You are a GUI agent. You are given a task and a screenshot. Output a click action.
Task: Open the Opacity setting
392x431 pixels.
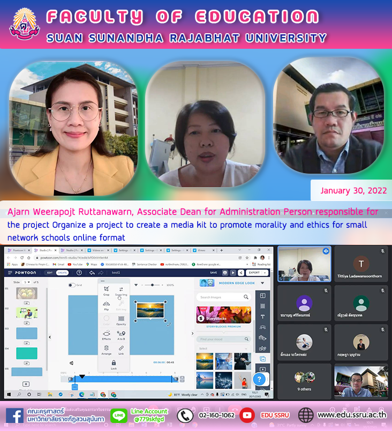[x=121, y=320]
